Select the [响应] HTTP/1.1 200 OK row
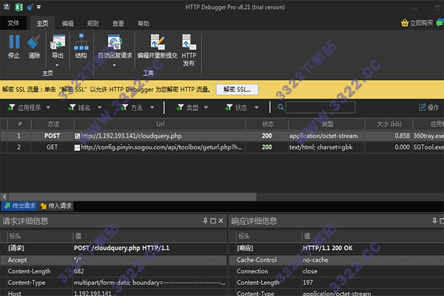The width and height of the screenshot is (444, 296). point(337,248)
